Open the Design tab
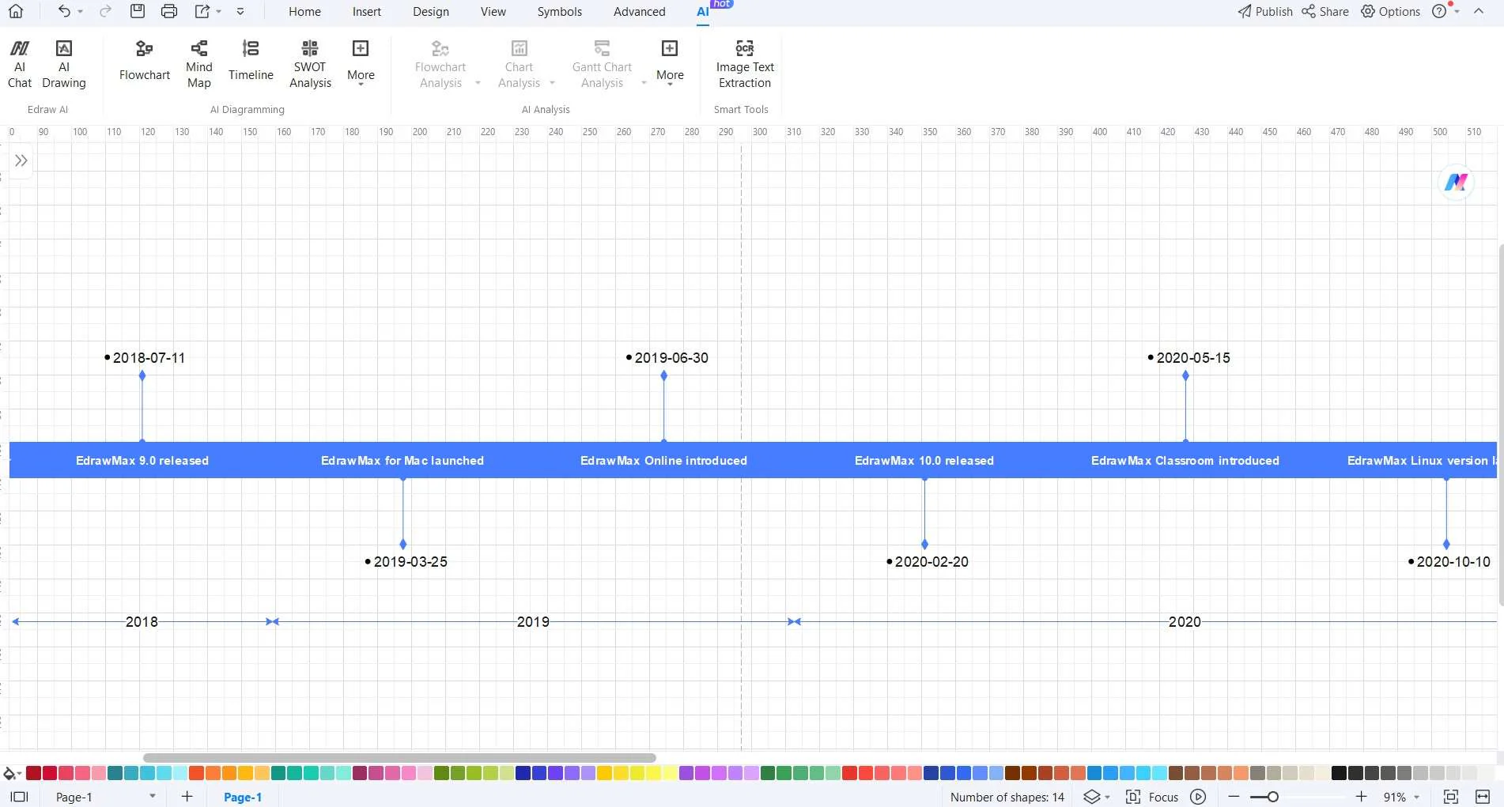 (x=431, y=12)
